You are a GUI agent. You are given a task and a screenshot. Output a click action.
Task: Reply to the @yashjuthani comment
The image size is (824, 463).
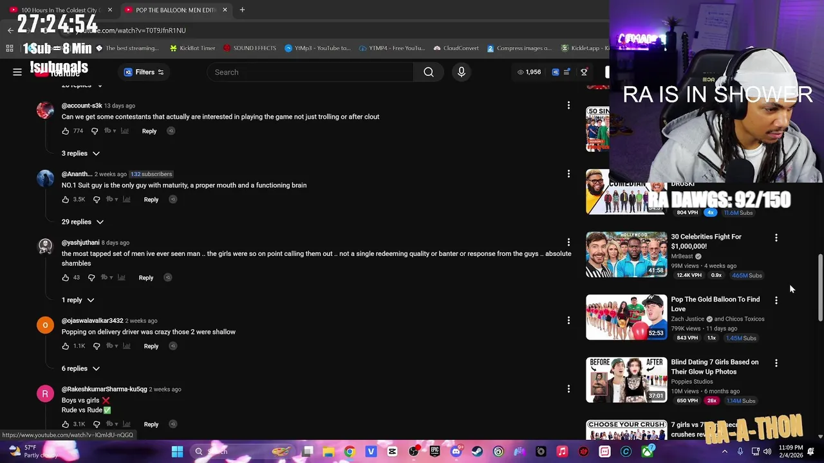click(145, 278)
